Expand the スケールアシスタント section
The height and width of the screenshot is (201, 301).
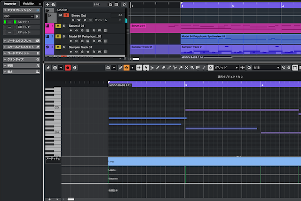click(x=20, y=47)
